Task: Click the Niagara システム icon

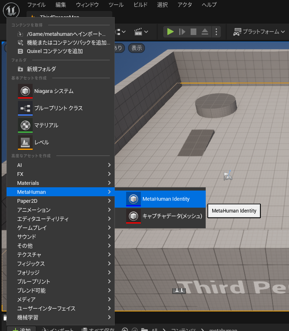Action: [25, 91]
